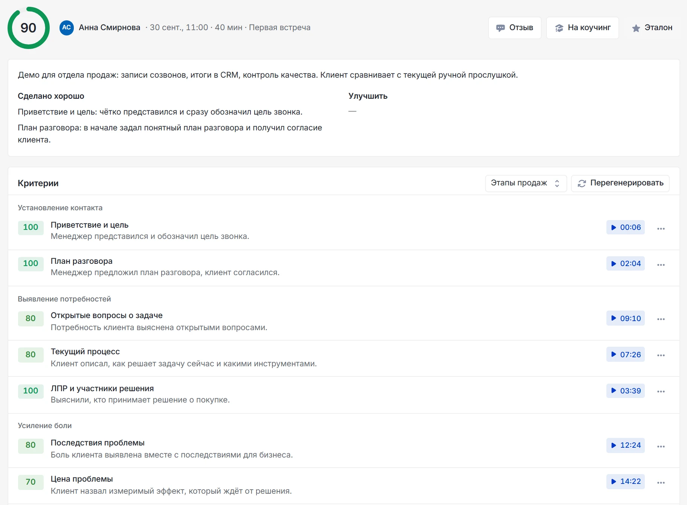
Task: Click the Критерии panel heading
Action: click(38, 183)
